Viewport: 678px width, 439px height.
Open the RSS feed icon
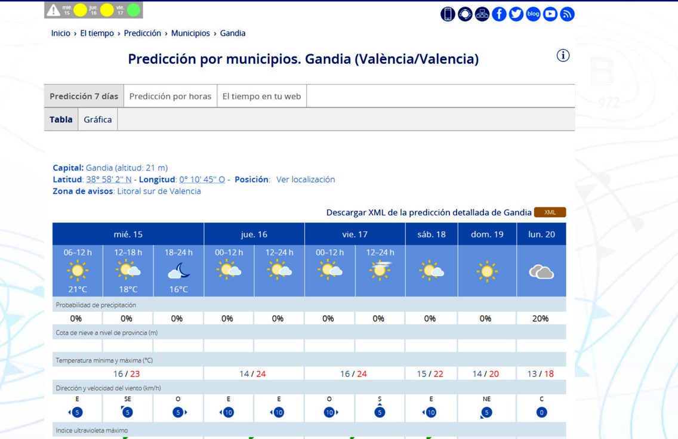click(568, 14)
